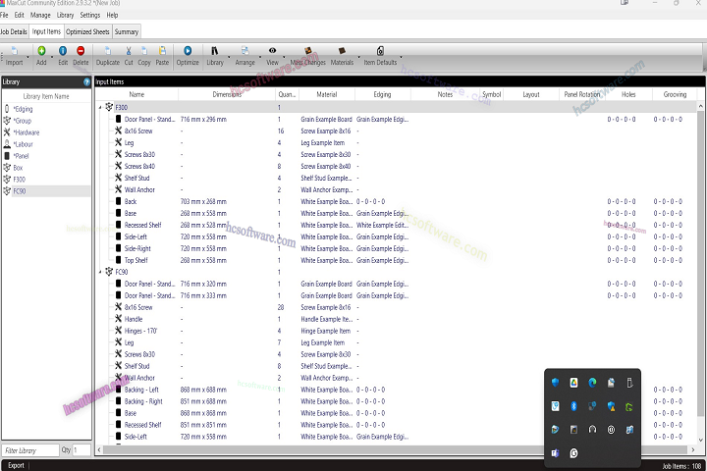The width and height of the screenshot is (707, 471).
Task: Open the dropdown arrow beside Item Defaults
Action: pos(401,58)
